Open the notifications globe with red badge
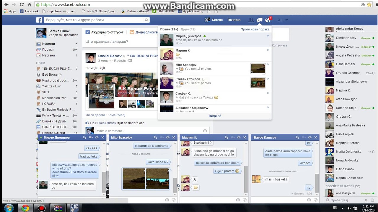This screenshot has height=212, width=378. point(268,20)
